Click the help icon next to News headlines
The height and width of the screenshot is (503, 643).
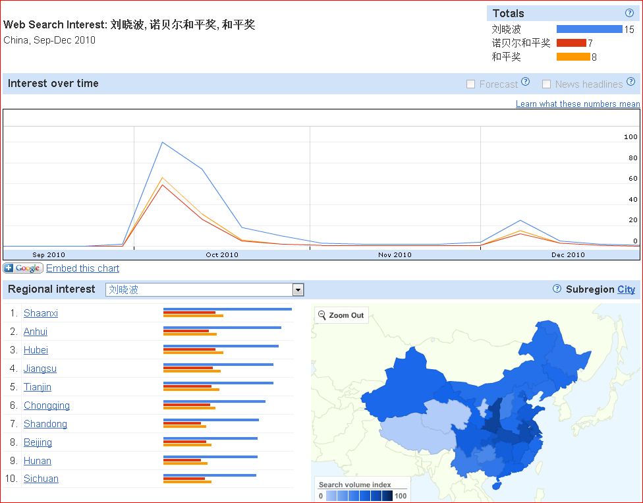(x=630, y=82)
